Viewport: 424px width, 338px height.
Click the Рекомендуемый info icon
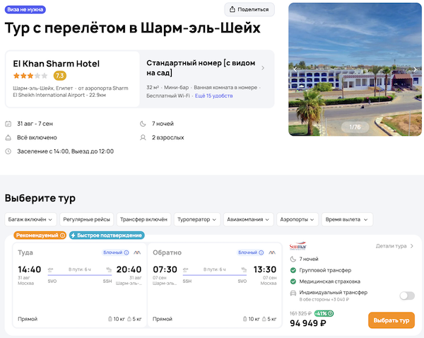pyautogui.click(x=62, y=235)
